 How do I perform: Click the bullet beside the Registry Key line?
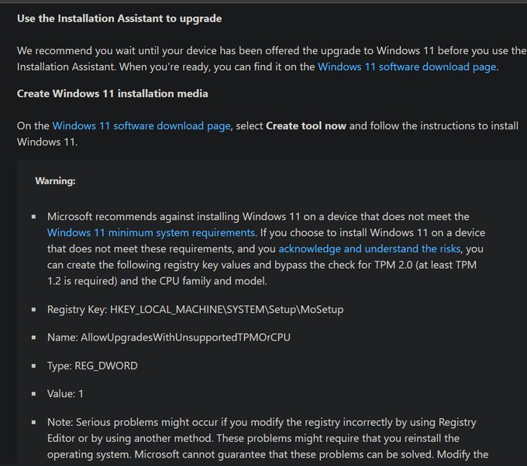coord(34,310)
